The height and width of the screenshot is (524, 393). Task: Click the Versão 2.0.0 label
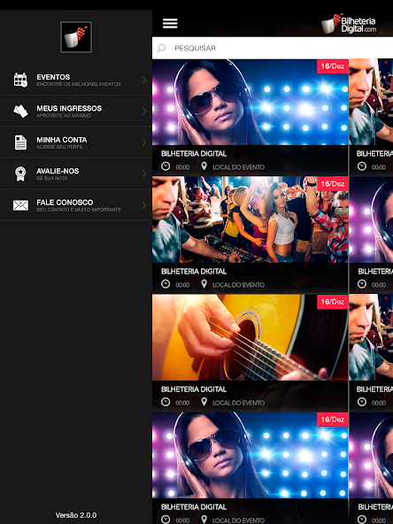76,515
